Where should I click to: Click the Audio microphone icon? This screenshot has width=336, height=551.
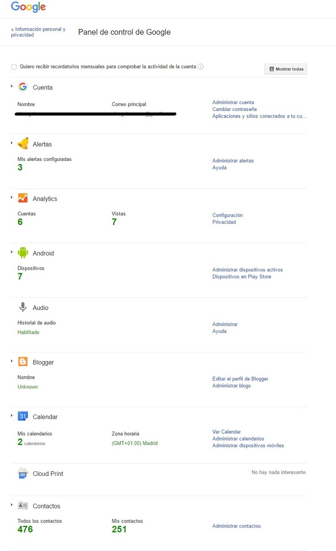(23, 307)
